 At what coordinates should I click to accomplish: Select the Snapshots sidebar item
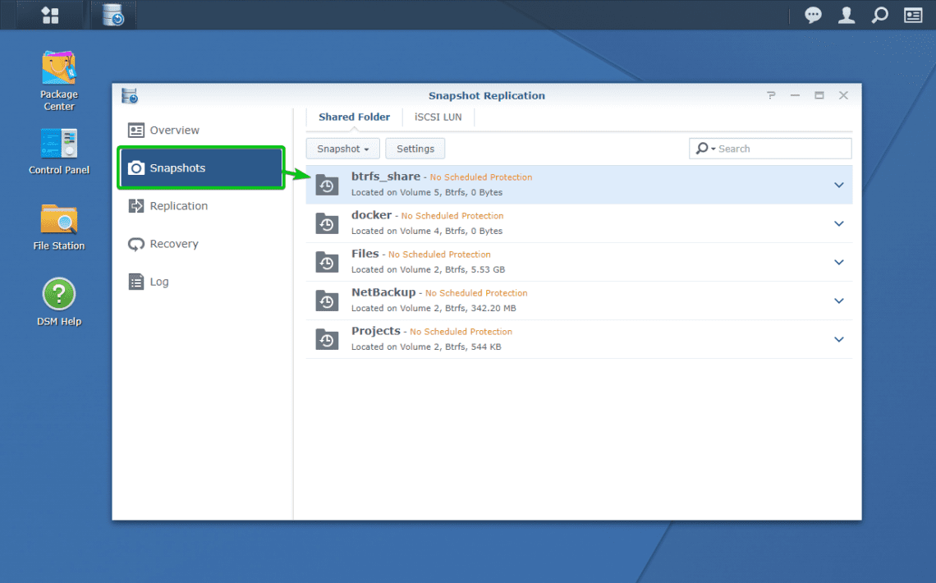tap(176, 168)
